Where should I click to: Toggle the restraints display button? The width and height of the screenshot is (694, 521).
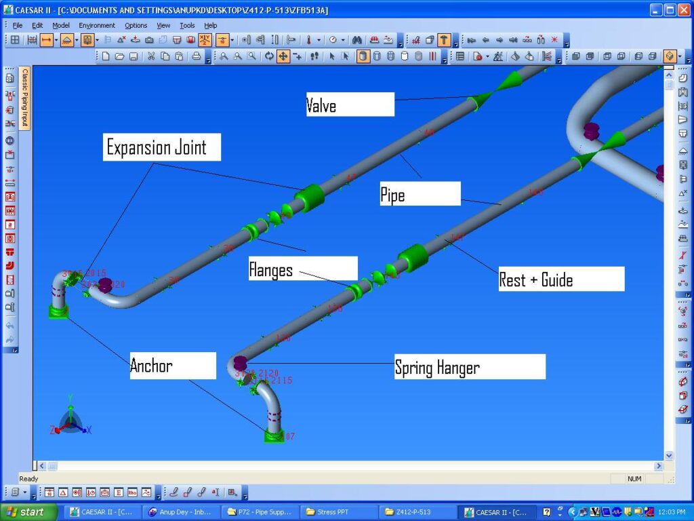click(67, 40)
